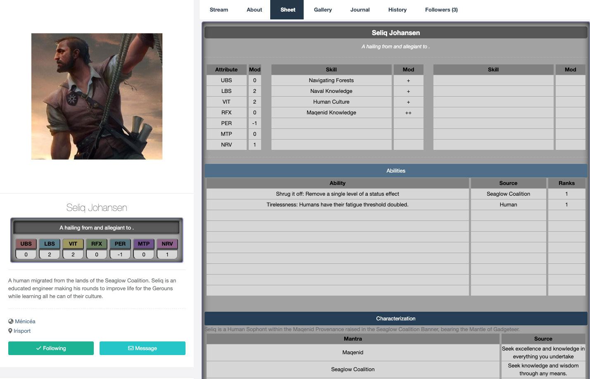Screen dimensions: 590x379
Task: Open the Irisport location link
Action: (22, 331)
